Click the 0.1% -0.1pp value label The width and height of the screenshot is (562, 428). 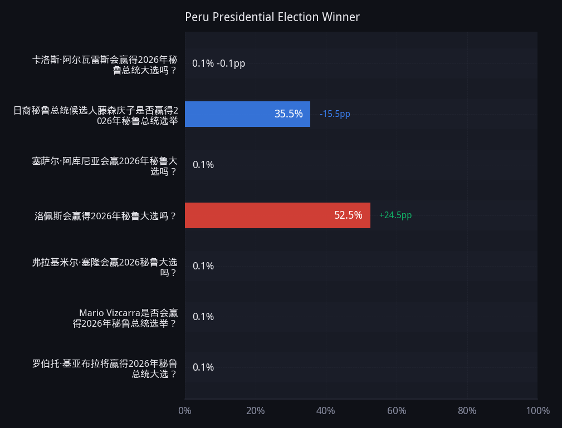[x=219, y=63]
